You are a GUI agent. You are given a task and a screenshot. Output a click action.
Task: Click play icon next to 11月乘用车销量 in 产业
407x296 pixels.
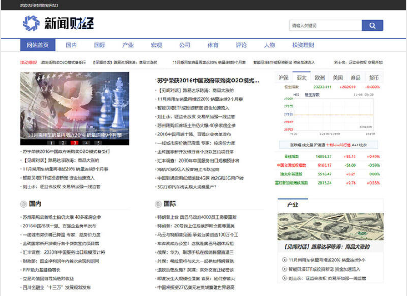click(285, 260)
